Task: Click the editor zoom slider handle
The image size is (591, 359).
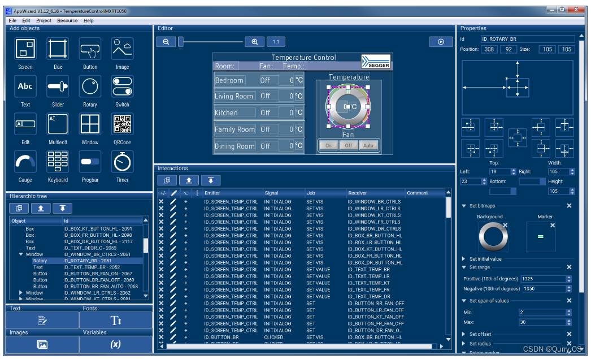Action: [x=181, y=42]
